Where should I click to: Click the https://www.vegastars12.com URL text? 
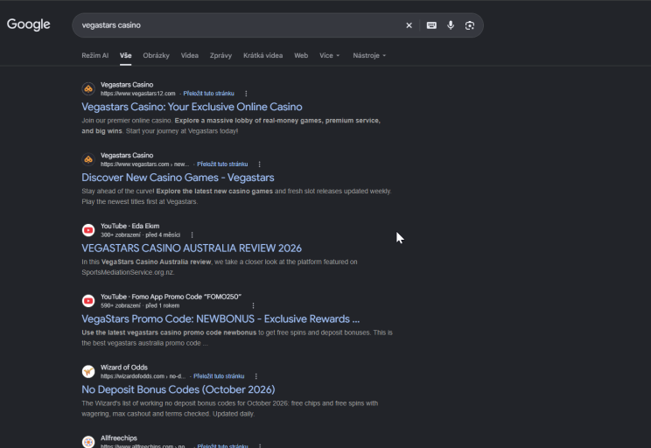[138, 94]
